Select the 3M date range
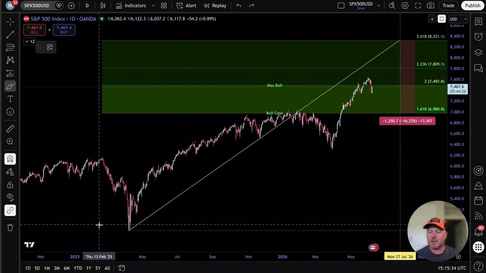Viewport: 486px width, 273px height. 57,268
